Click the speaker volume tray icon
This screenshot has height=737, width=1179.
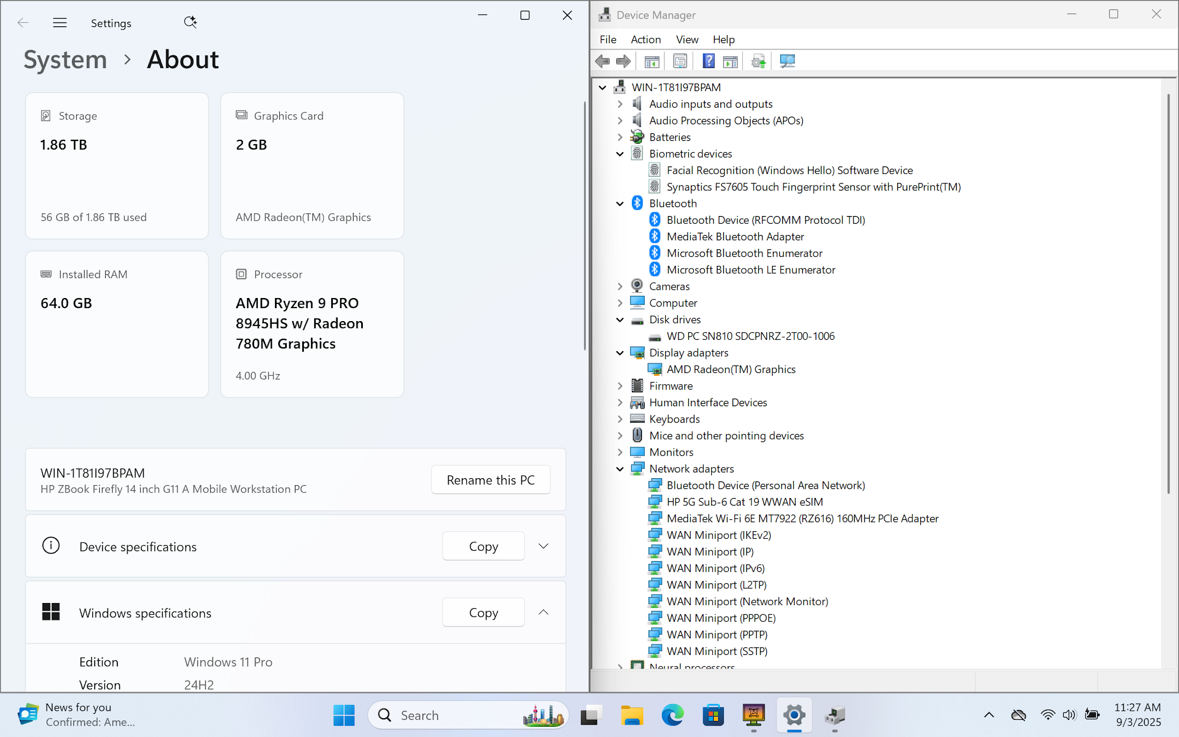coord(1069,715)
